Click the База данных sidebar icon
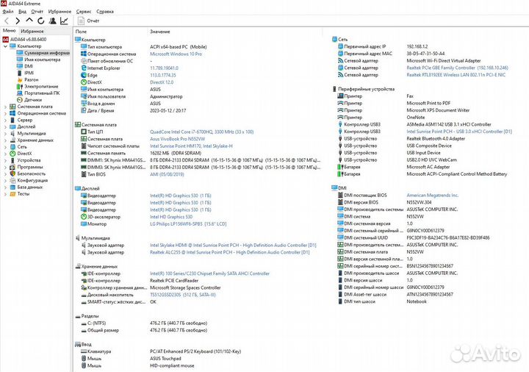 pos(12,187)
